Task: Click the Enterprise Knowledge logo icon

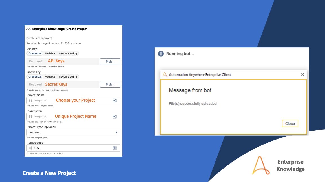Action: point(261,165)
